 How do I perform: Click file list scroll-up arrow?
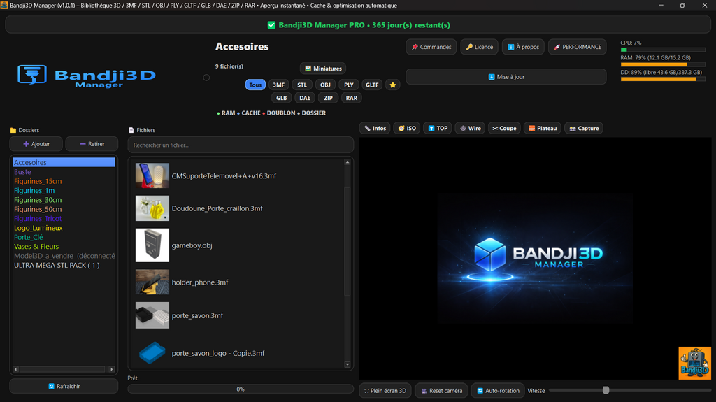(348, 163)
